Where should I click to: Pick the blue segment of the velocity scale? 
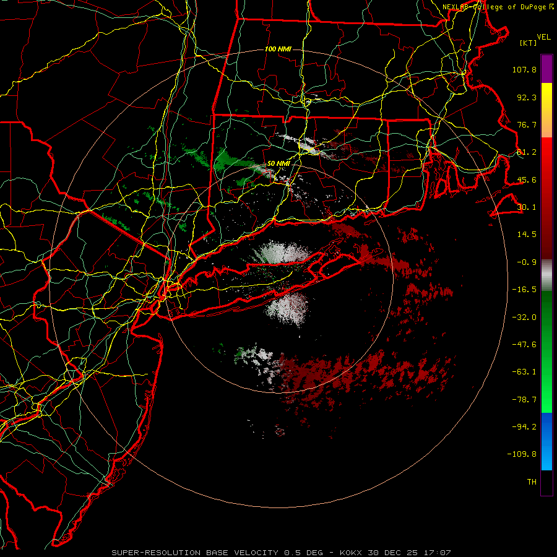coord(546,441)
